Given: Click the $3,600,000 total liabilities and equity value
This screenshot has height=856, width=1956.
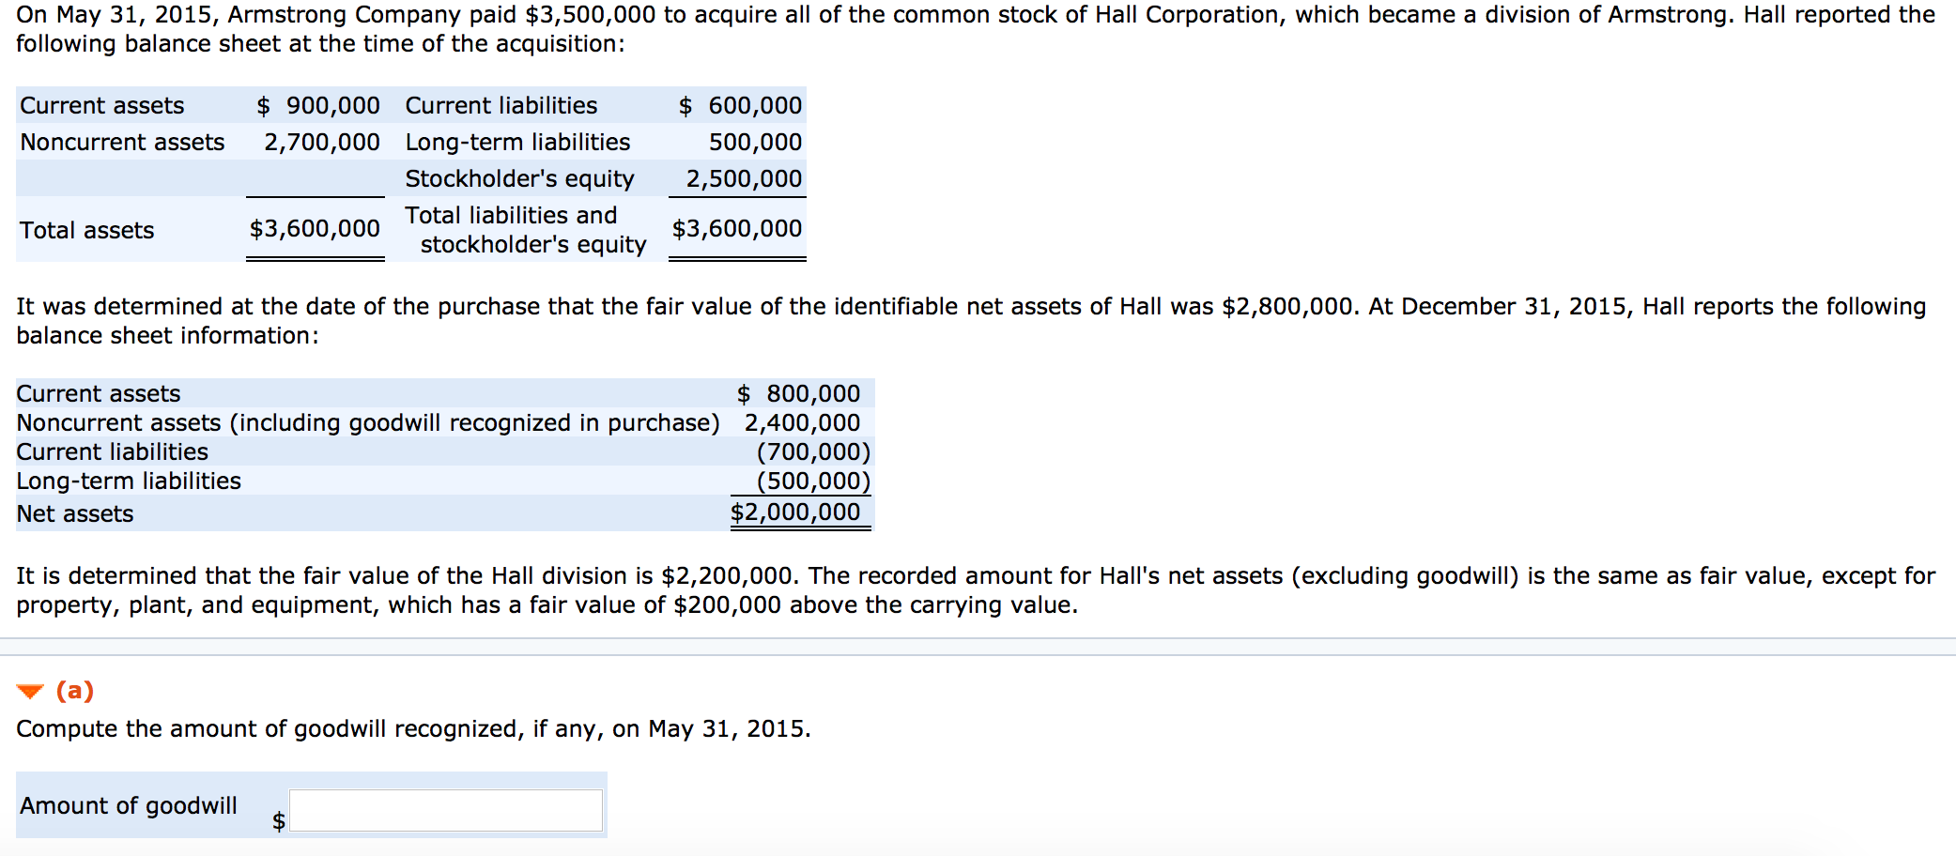Looking at the screenshot, I should coord(737,228).
